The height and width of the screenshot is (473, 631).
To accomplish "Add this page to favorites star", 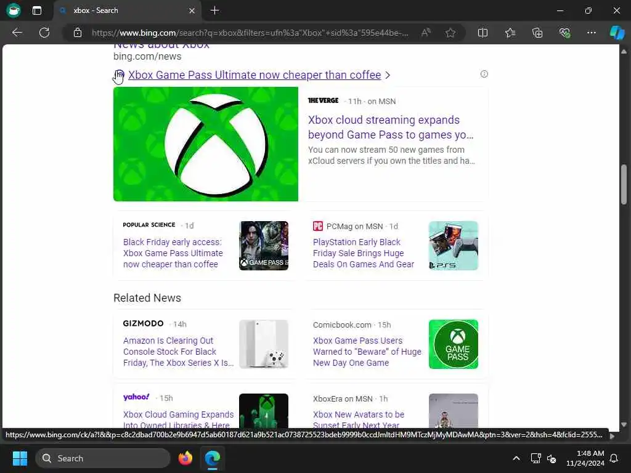I will point(450,33).
